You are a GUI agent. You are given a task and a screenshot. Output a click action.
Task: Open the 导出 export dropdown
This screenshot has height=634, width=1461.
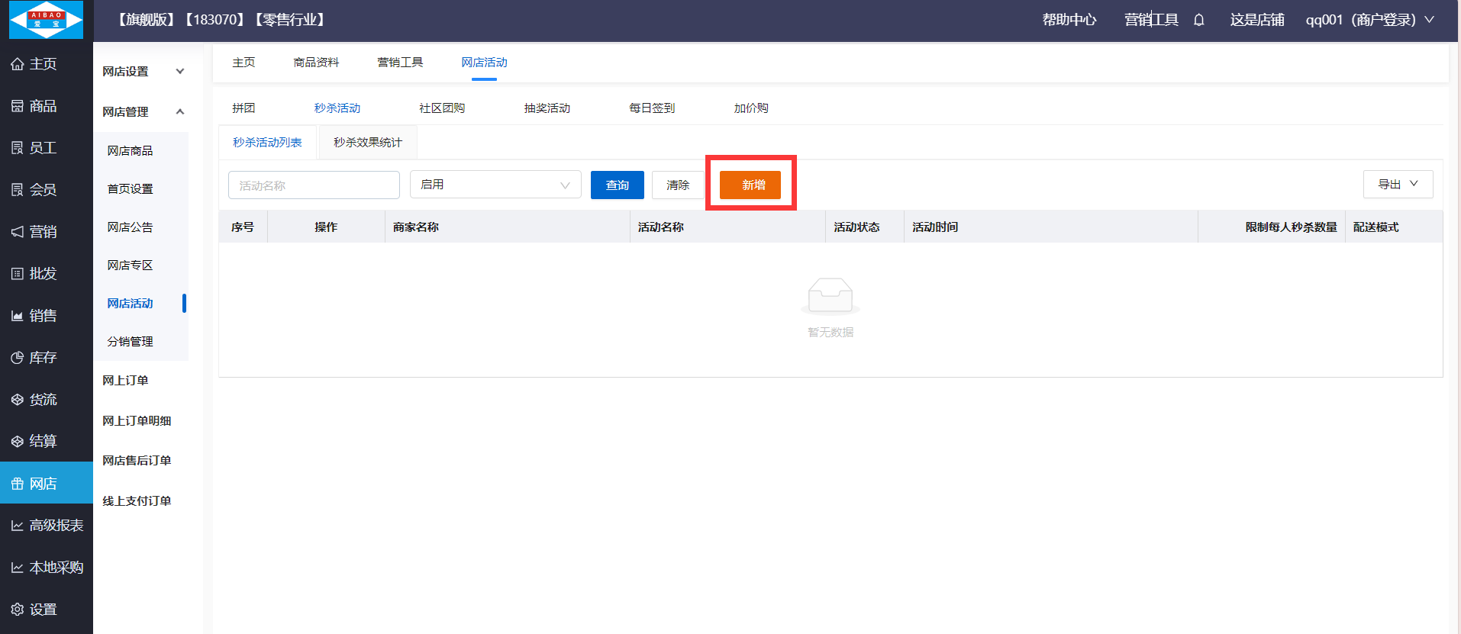[1398, 184]
